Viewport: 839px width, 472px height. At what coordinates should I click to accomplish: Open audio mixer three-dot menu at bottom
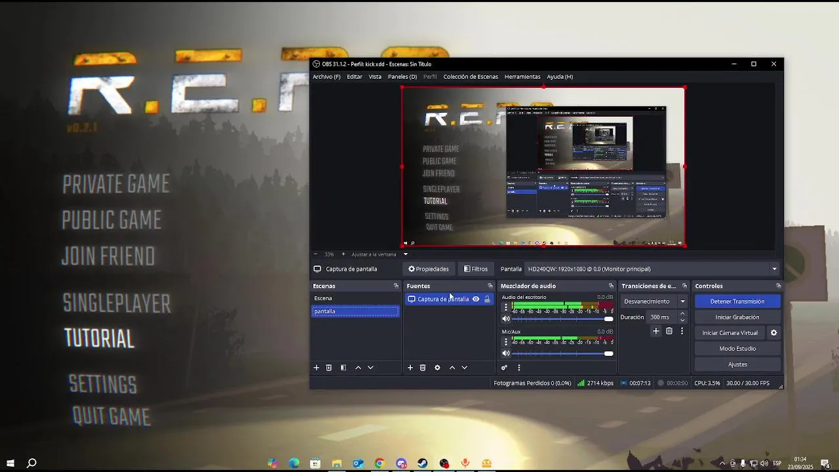click(x=518, y=368)
